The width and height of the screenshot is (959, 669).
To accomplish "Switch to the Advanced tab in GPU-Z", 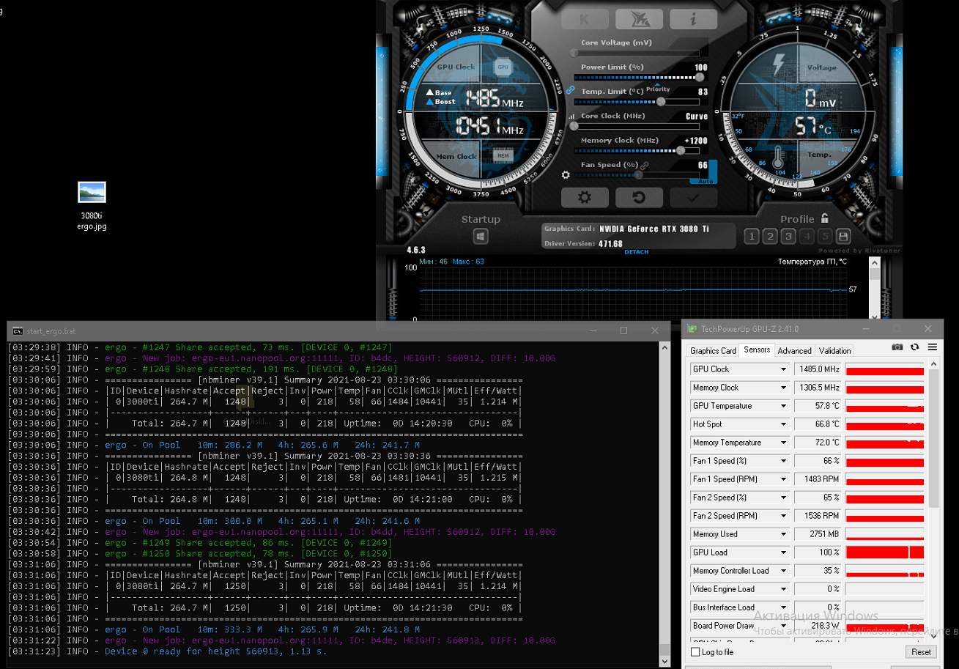I will pyautogui.click(x=794, y=351).
